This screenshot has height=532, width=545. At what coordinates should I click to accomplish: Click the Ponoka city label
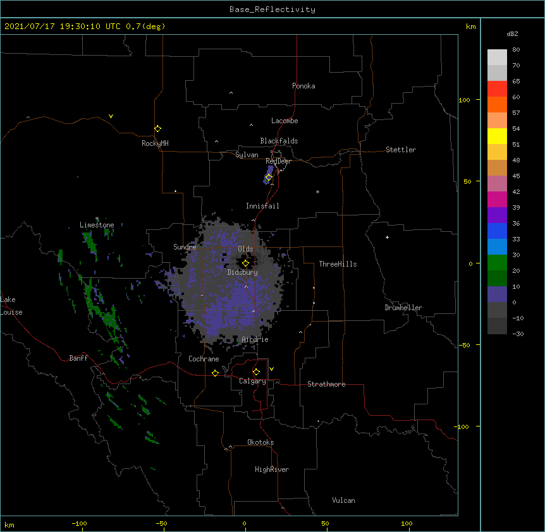(303, 86)
